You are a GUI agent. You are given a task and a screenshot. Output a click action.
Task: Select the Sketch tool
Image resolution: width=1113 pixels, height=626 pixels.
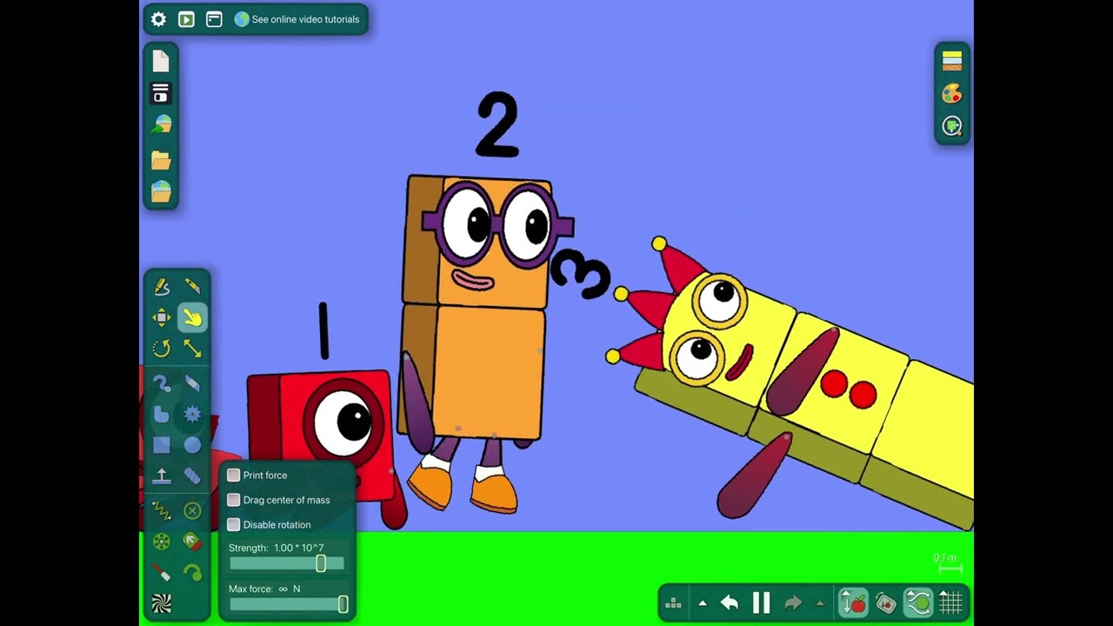pos(162,287)
